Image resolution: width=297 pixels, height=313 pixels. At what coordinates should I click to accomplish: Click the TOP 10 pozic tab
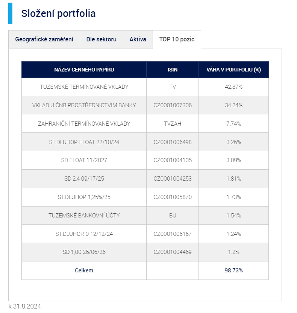(x=177, y=40)
